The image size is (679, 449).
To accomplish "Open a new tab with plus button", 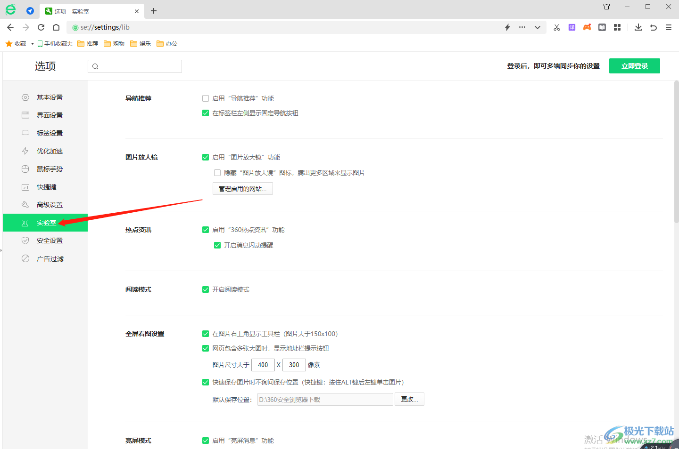I will (154, 11).
